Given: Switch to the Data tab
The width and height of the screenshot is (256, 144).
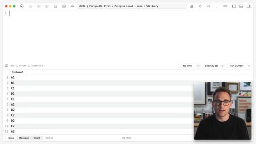Looking at the screenshot, I should click(x=11, y=138).
